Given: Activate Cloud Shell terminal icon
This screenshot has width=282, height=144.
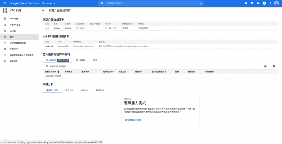Looking at the screenshot, I should (252, 3).
